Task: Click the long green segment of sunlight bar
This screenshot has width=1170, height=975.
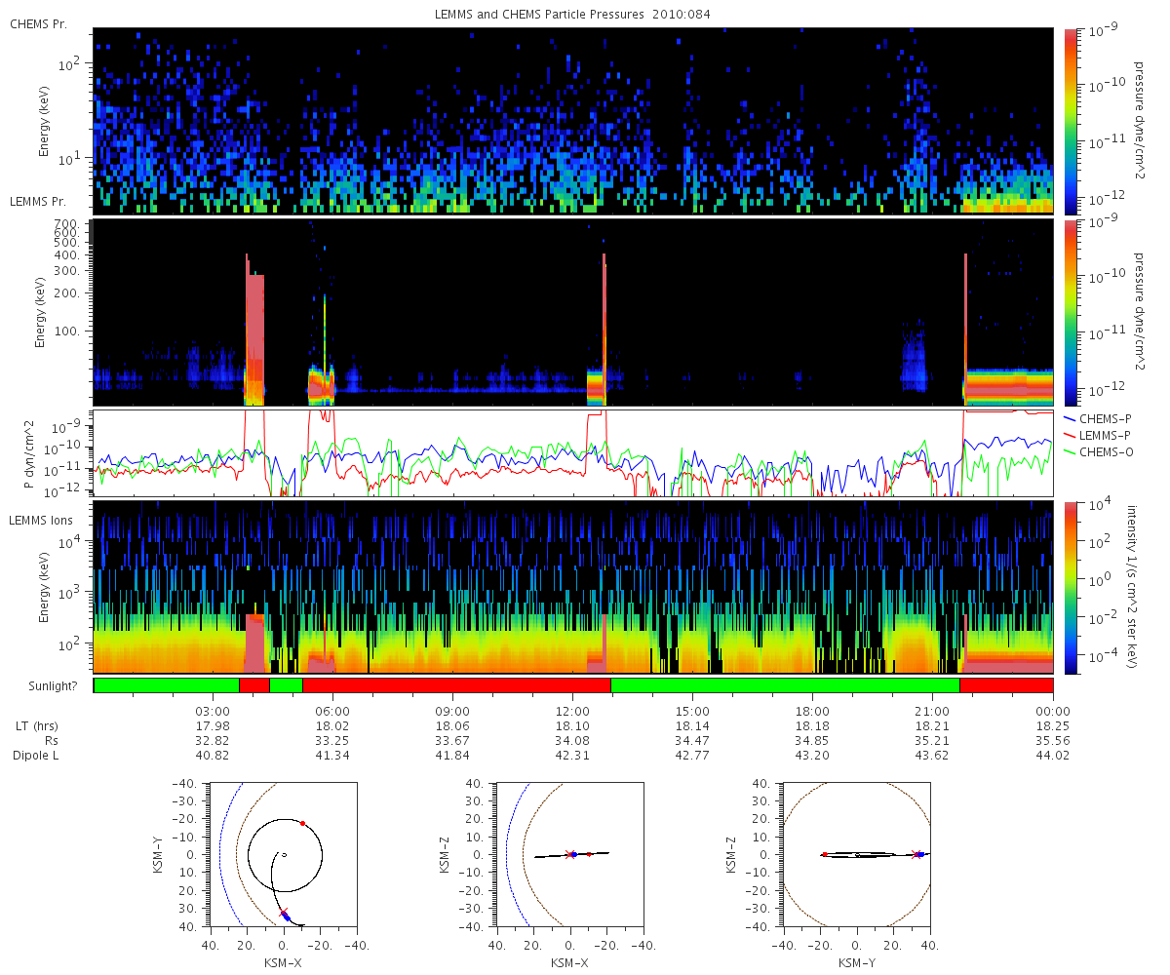Action: 785,685
